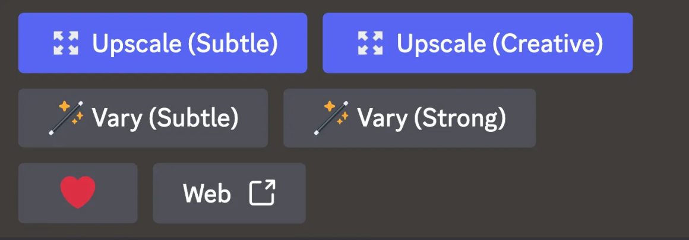Open the Web button link
This screenshot has width=689, height=240.
229,193
